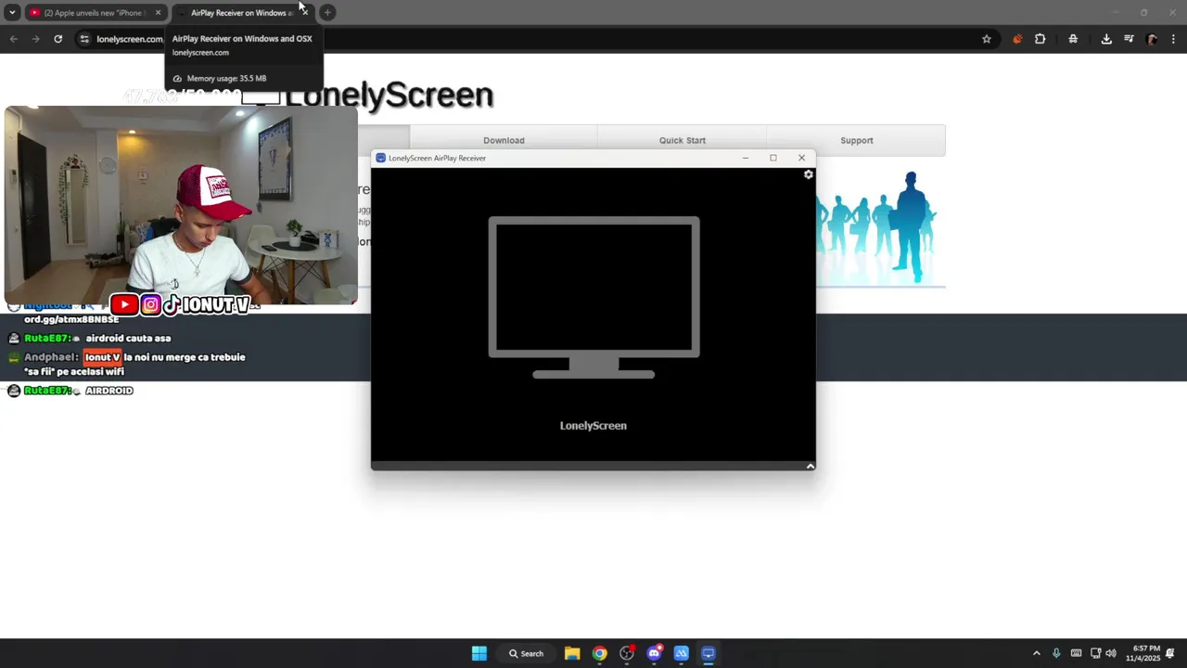Bookmark this page with the star
This screenshot has width=1187, height=668.
(987, 39)
